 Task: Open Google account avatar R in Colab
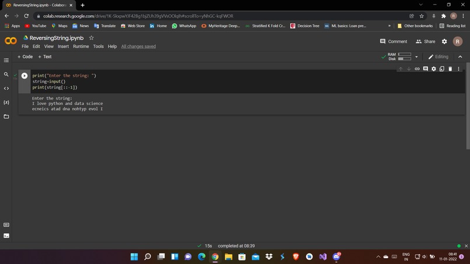[457, 41]
